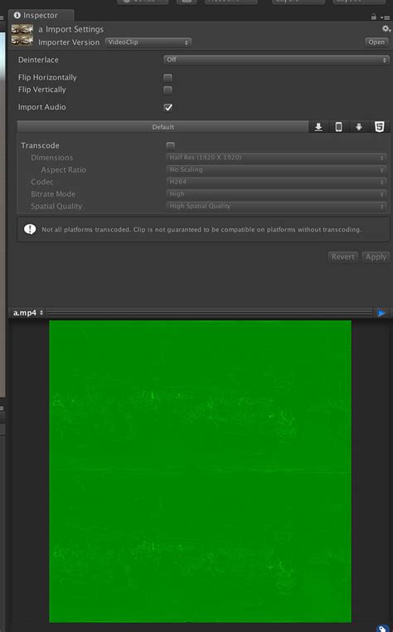Select the Android platform tab
Screen dimensions: 393x632
359,127
